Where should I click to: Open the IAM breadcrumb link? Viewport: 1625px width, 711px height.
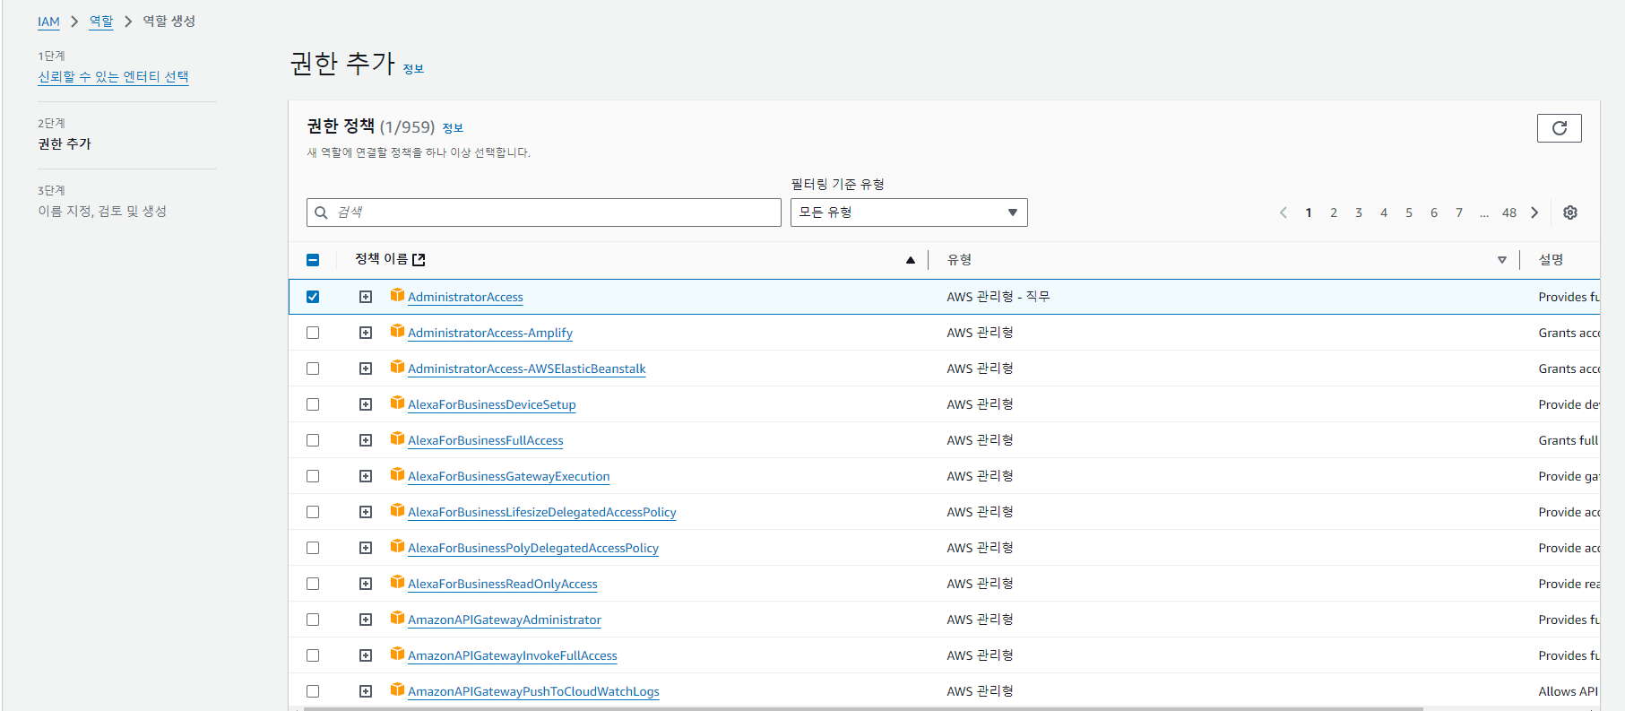(x=48, y=22)
